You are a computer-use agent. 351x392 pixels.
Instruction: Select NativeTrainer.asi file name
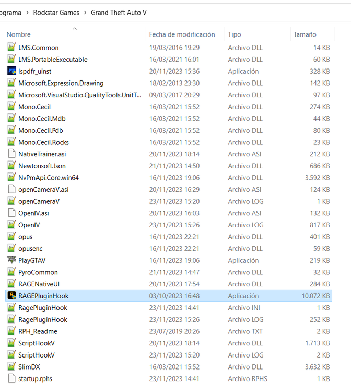click(42, 154)
